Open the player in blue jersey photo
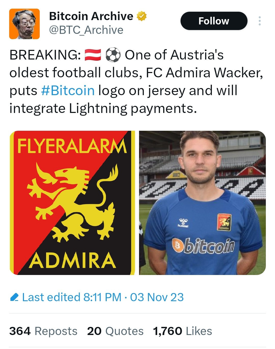 point(202,203)
